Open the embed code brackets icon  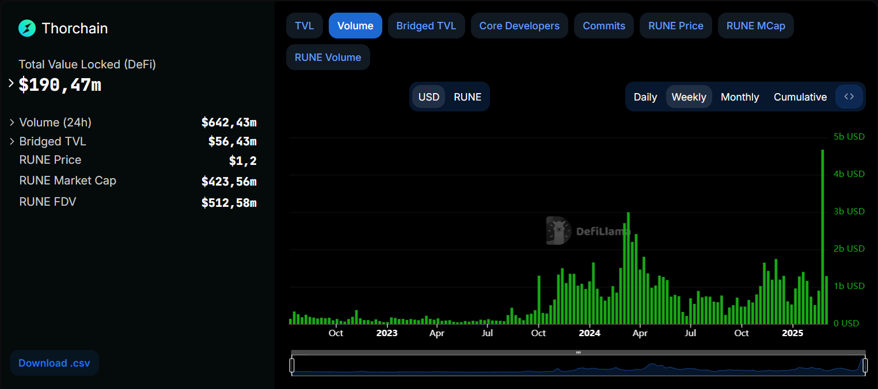click(849, 97)
